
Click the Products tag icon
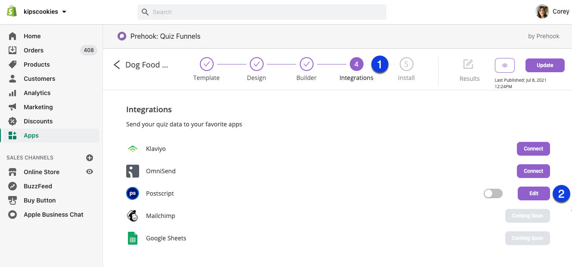point(12,64)
